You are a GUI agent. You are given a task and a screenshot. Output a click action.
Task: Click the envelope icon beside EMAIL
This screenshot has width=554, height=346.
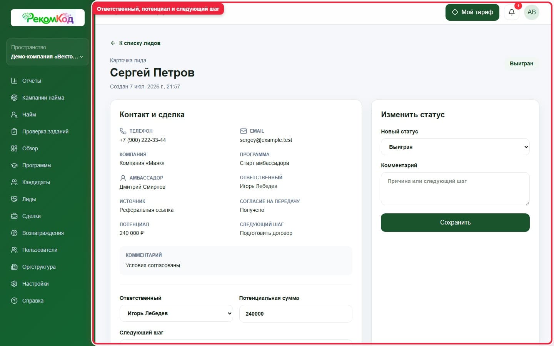click(243, 131)
